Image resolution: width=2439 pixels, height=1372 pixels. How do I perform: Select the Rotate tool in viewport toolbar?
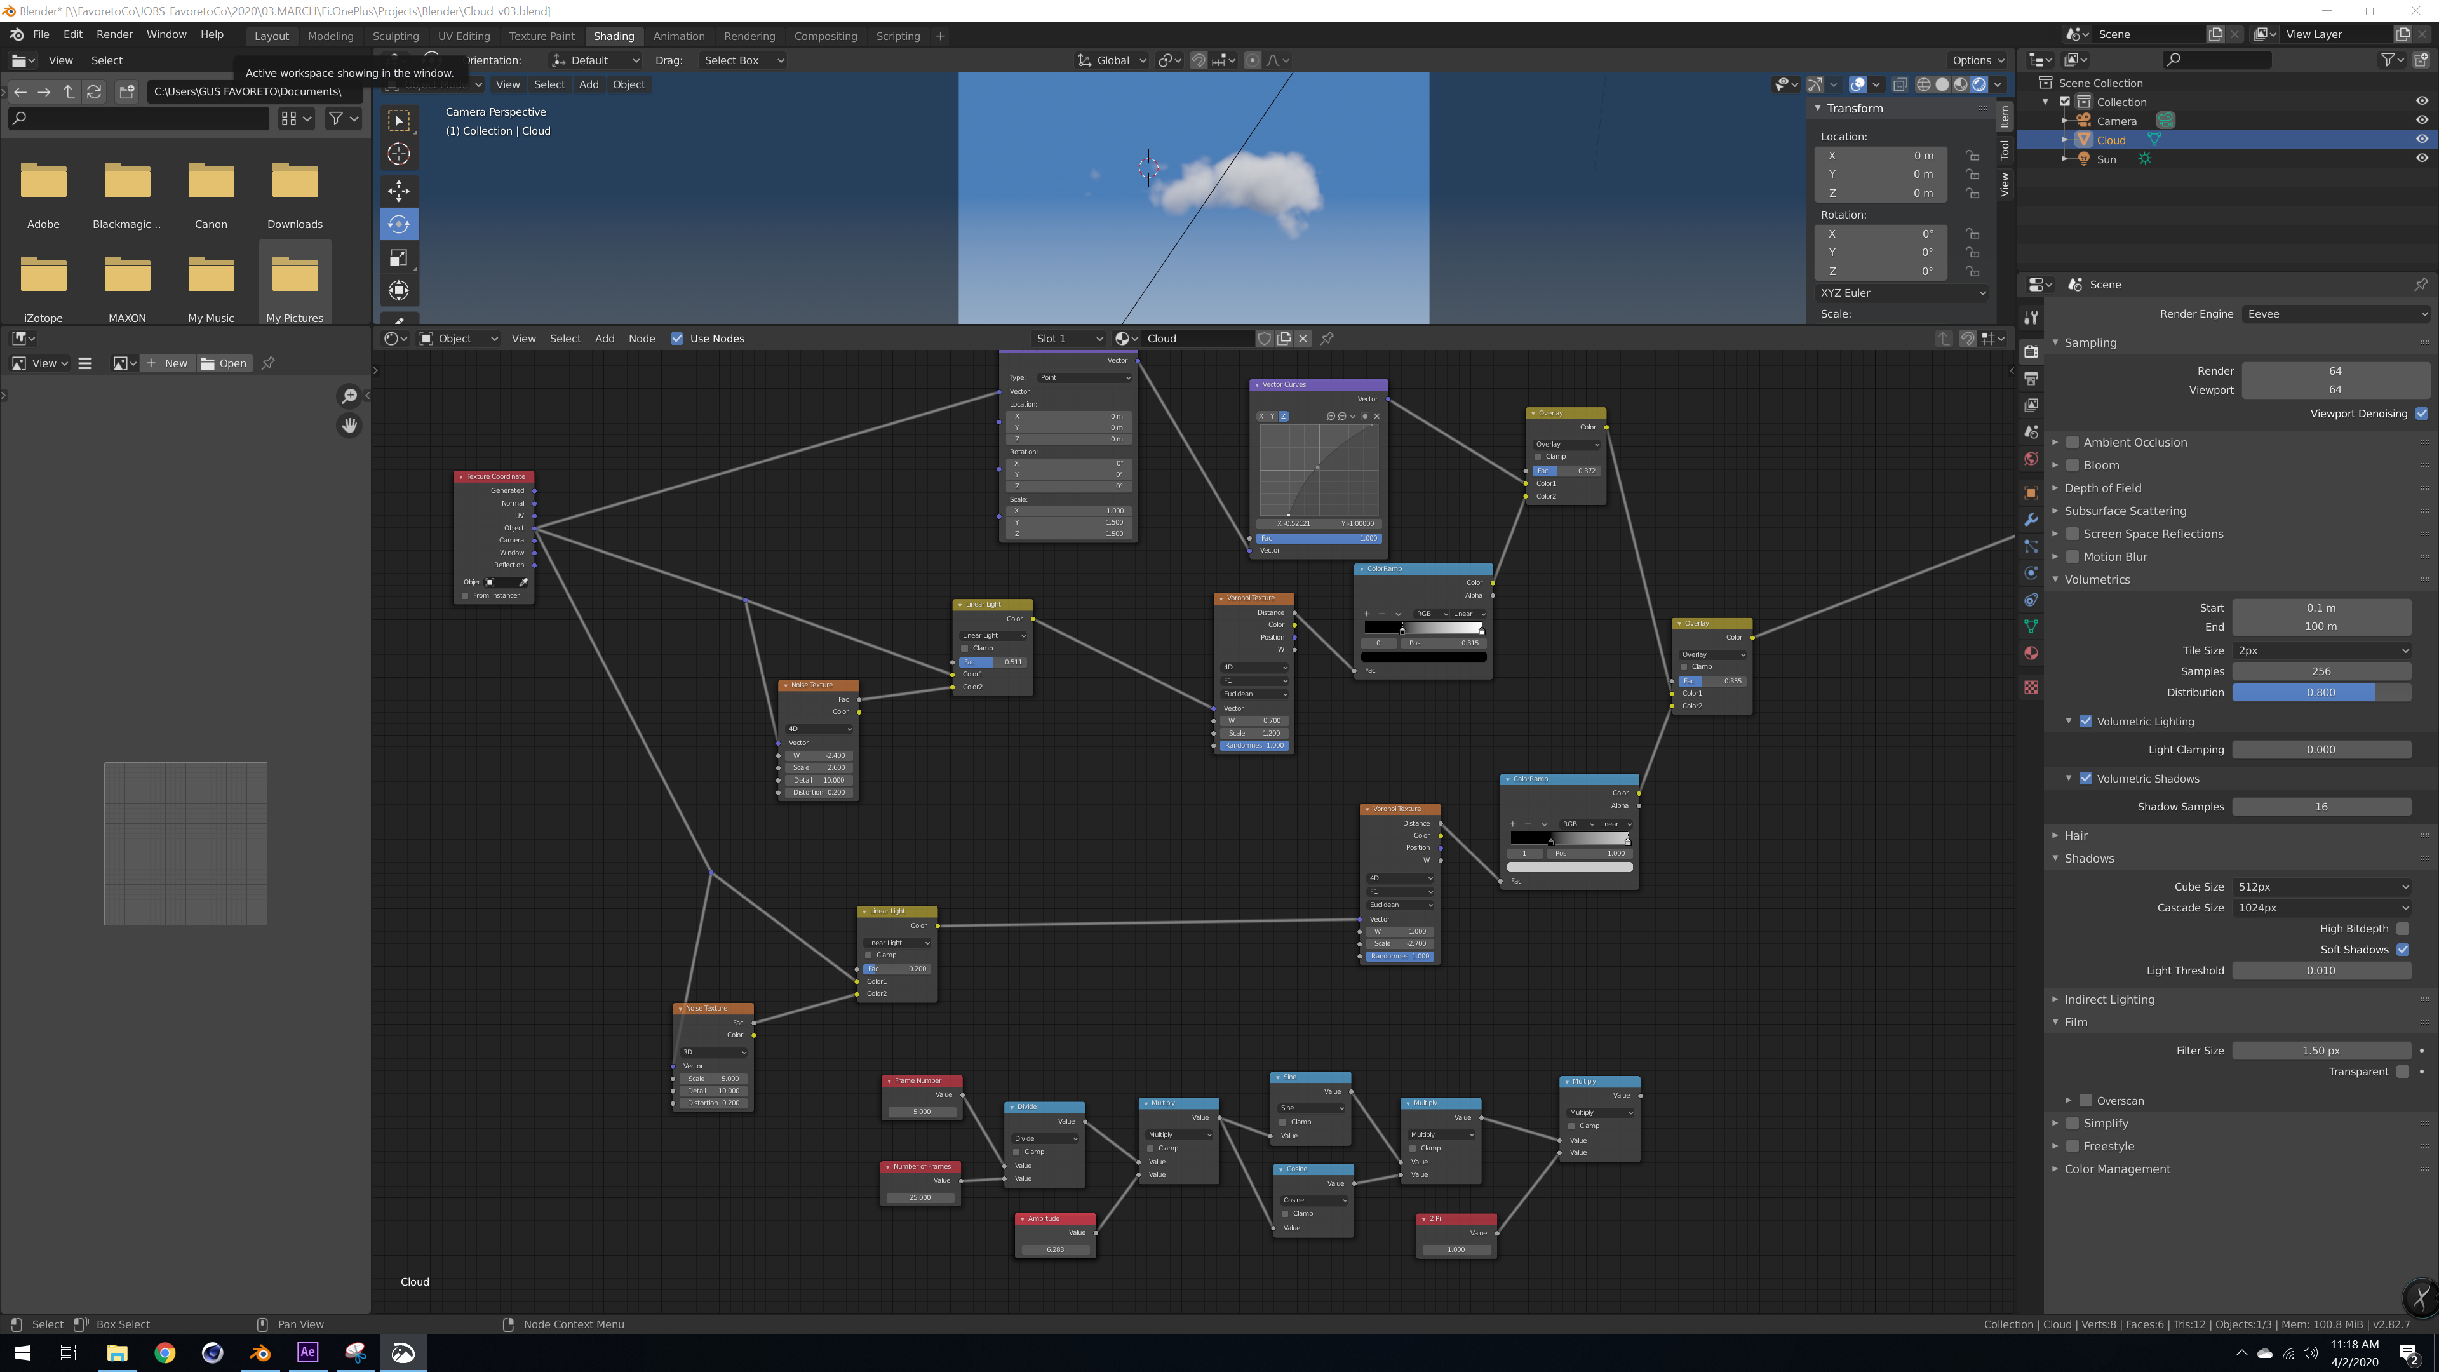(x=399, y=224)
